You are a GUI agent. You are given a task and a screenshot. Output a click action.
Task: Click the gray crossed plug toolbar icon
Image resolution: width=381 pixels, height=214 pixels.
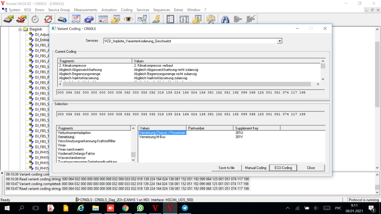[251, 19]
